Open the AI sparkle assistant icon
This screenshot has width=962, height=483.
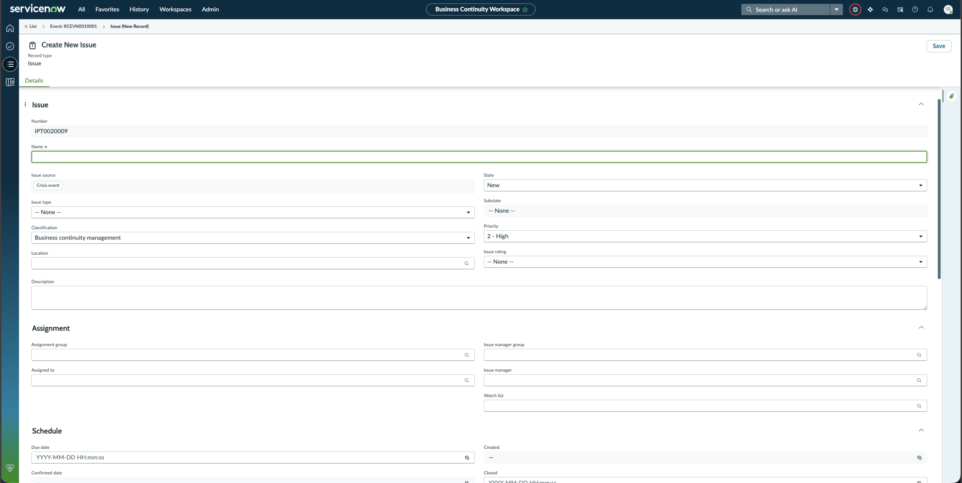pyautogui.click(x=870, y=10)
